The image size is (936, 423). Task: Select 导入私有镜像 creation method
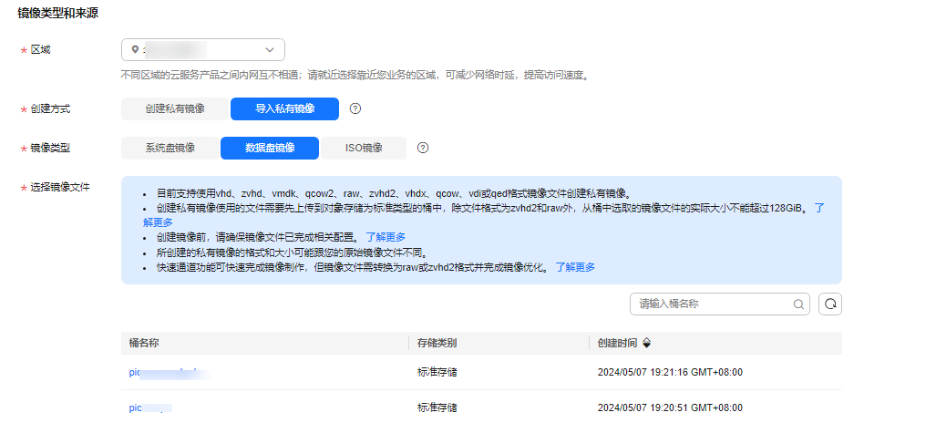(284, 108)
